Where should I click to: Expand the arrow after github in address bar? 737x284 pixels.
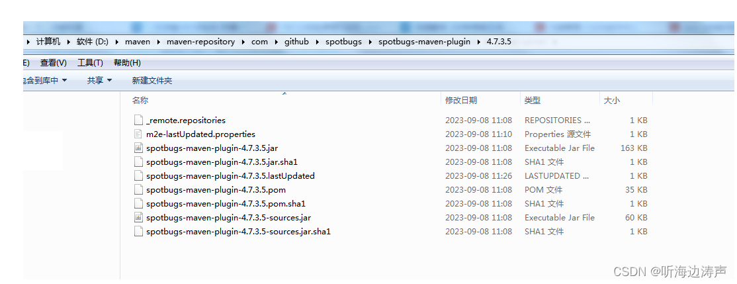click(x=318, y=42)
